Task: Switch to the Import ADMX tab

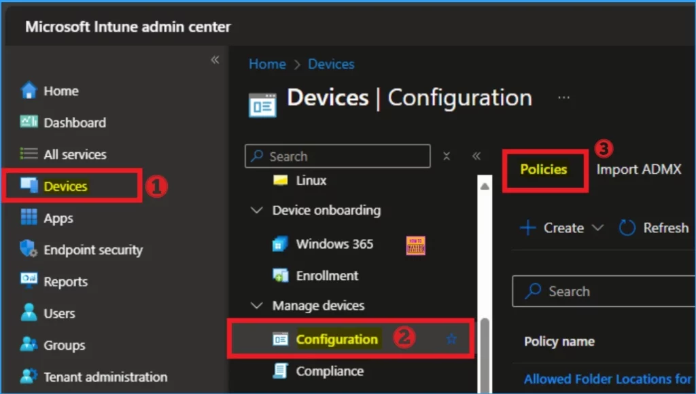Action: [x=639, y=170]
